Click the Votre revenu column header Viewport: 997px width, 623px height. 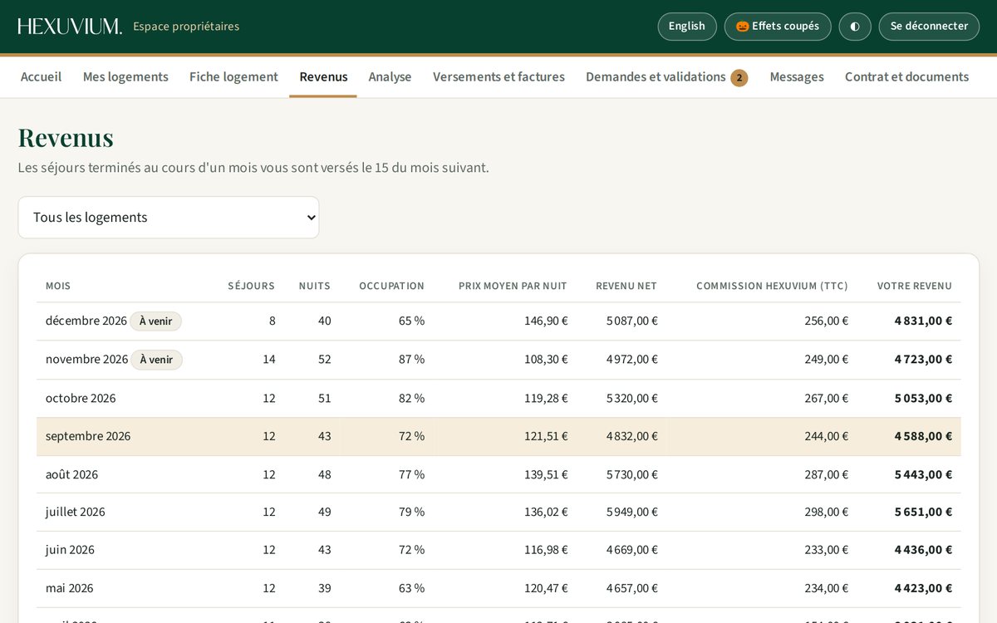pyautogui.click(x=915, y=286)
